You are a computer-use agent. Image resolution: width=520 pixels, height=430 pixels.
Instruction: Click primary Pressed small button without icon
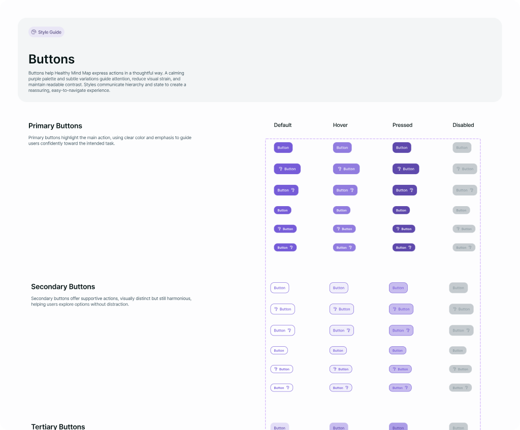click(x=401, y=210)
